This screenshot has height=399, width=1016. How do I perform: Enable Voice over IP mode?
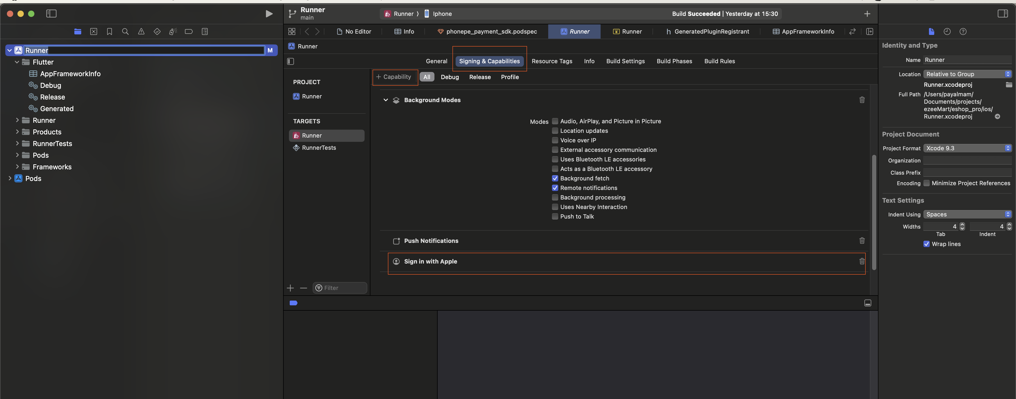coord(555,140)
